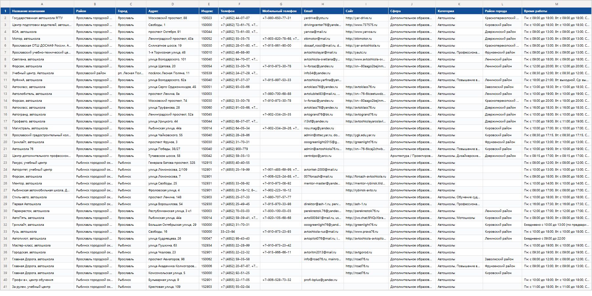Select email cell 'centrdpo@yarcx.ru'
Screen dimensions: 592x296
tap(323, 156)
